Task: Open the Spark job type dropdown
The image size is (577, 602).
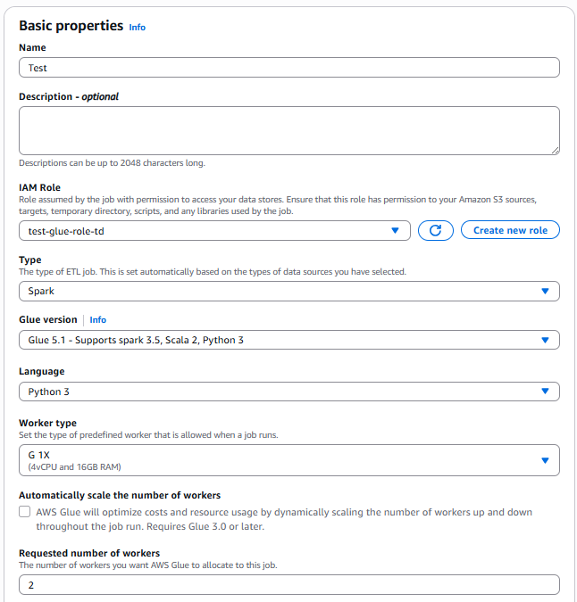Action: 289,291
